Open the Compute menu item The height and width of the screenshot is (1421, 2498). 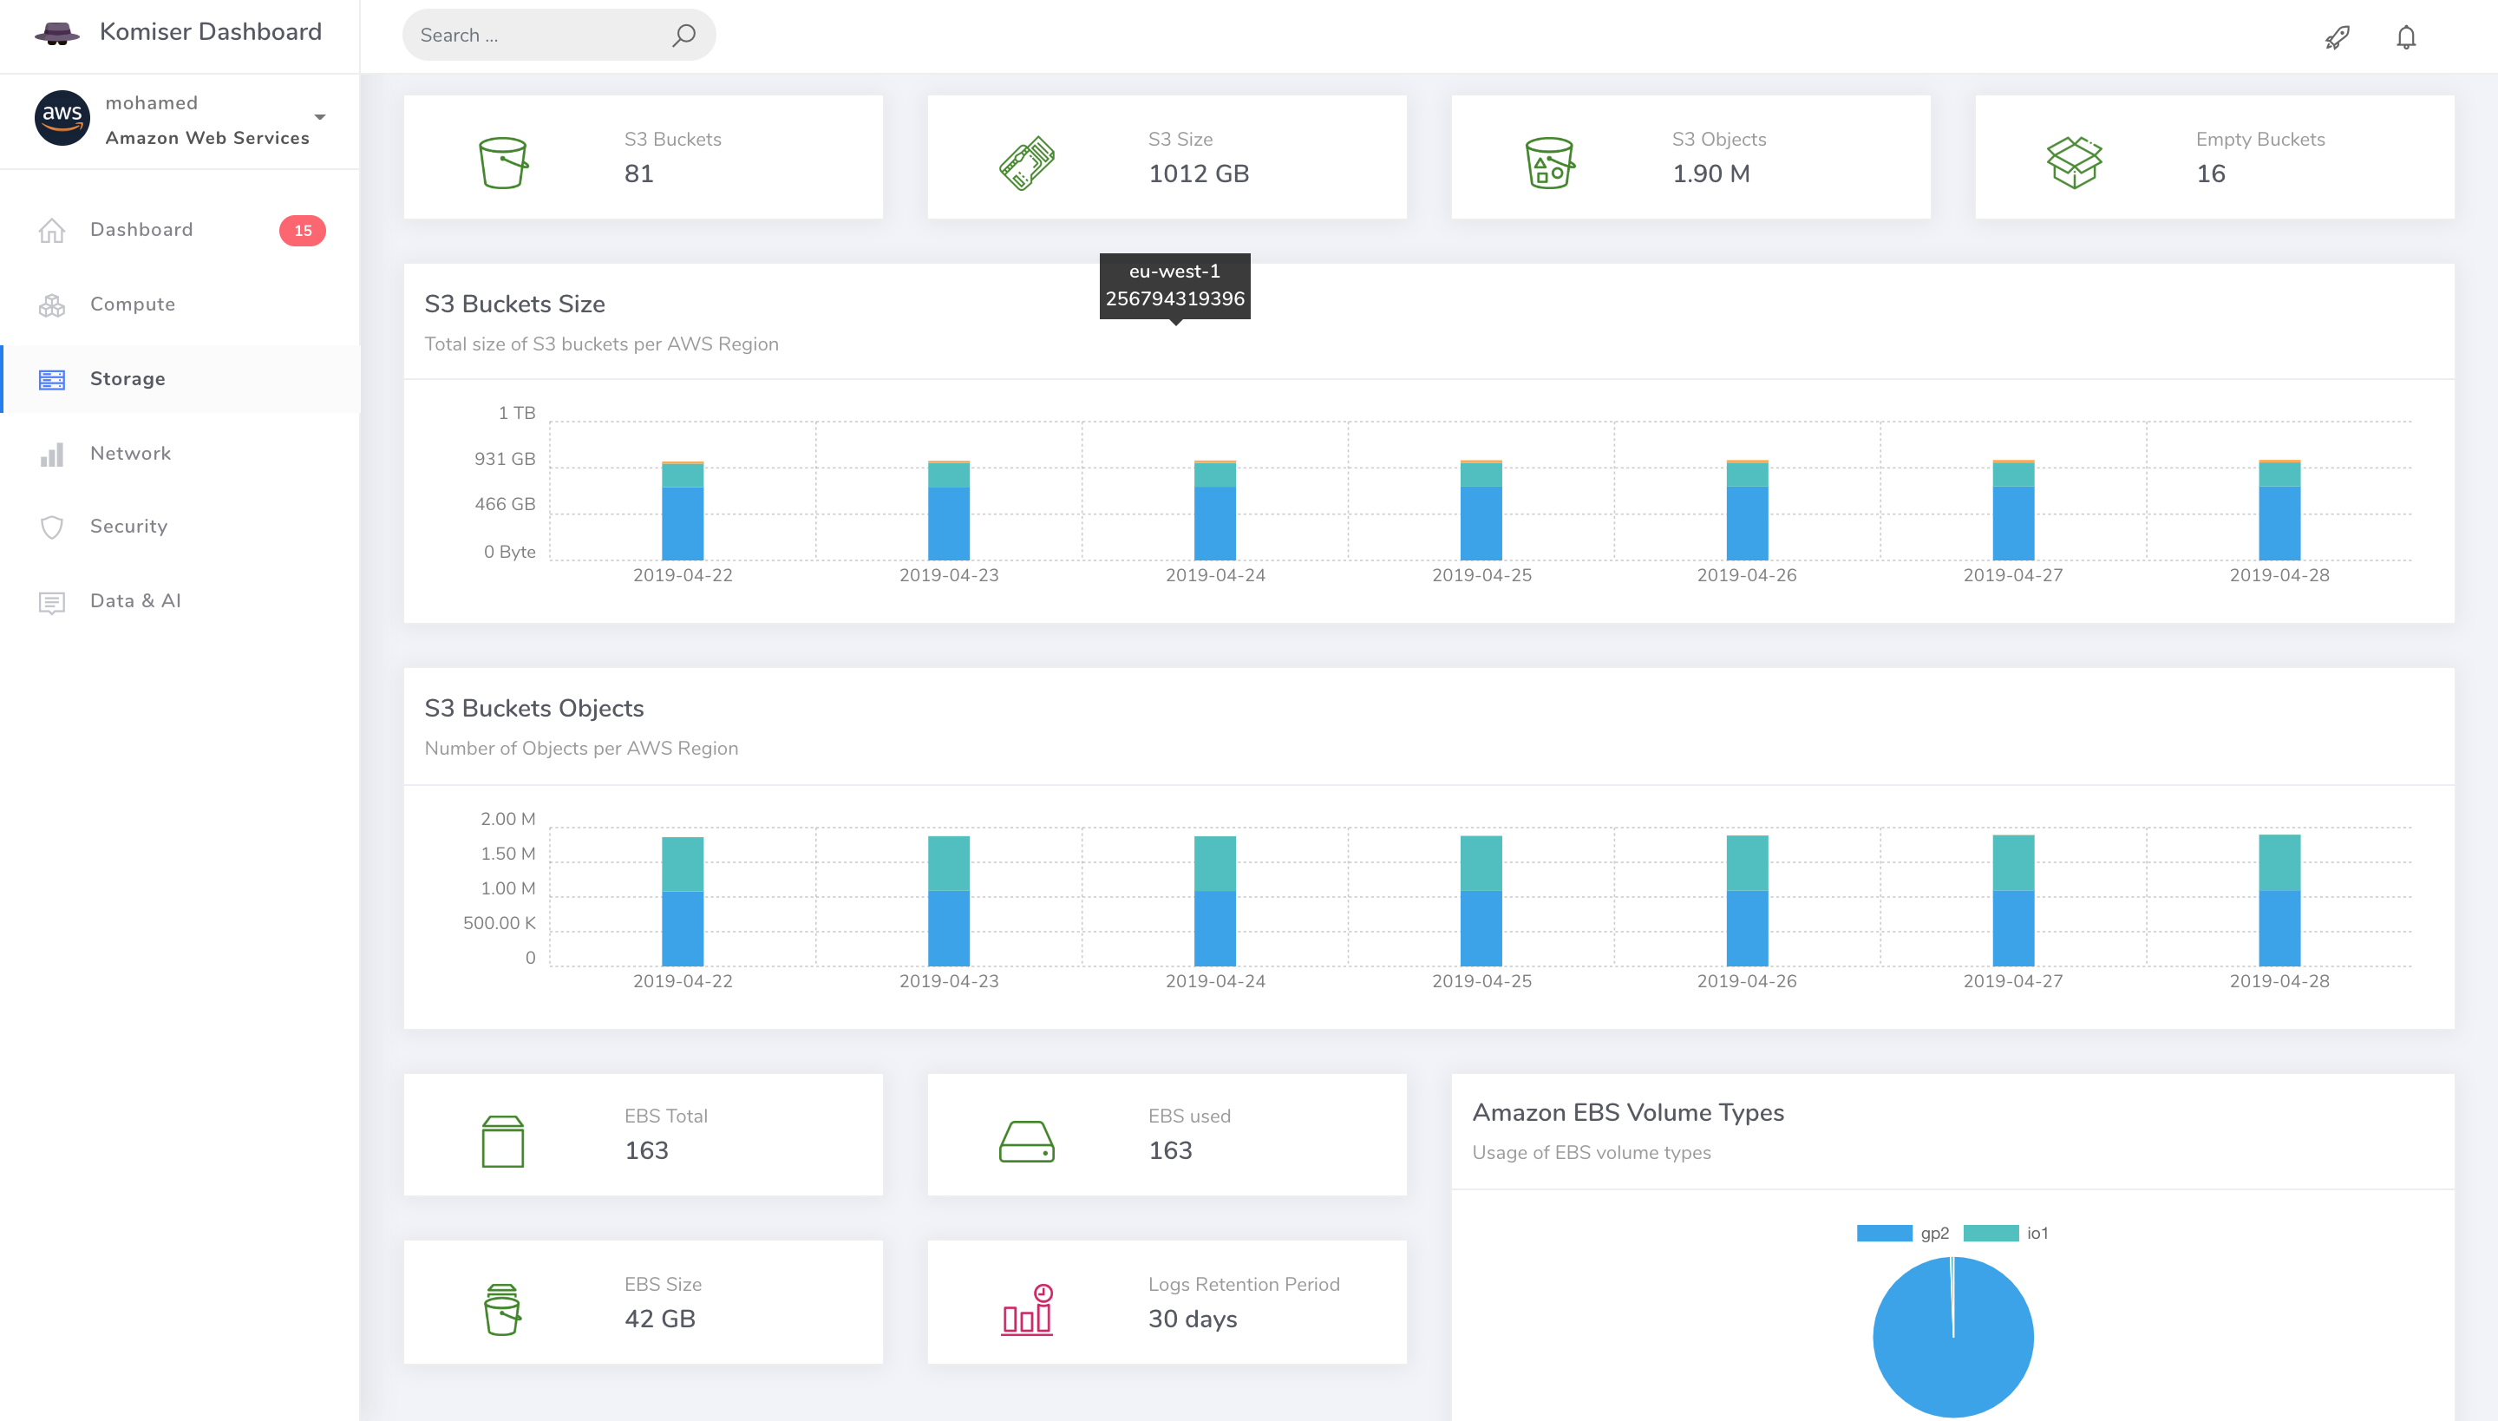point(133,304)
